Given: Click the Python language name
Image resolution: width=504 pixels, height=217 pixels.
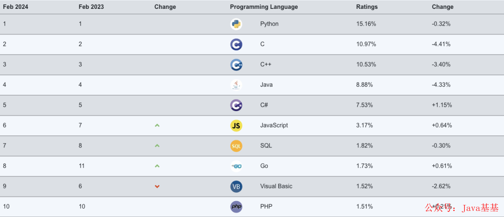Looking at the screenshot, I should tap(269, 24).
